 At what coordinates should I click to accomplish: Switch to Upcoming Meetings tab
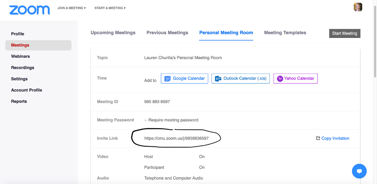[113, 33]
